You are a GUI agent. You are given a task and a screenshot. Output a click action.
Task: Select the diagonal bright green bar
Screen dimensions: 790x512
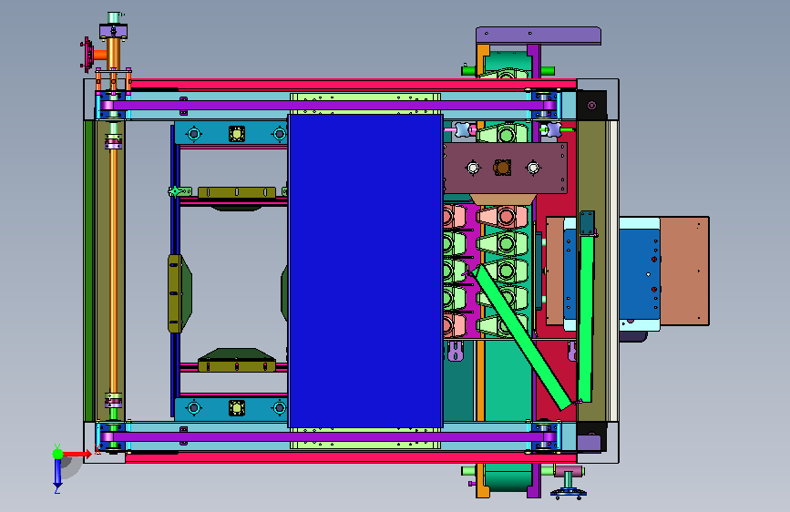pos(521,337)
